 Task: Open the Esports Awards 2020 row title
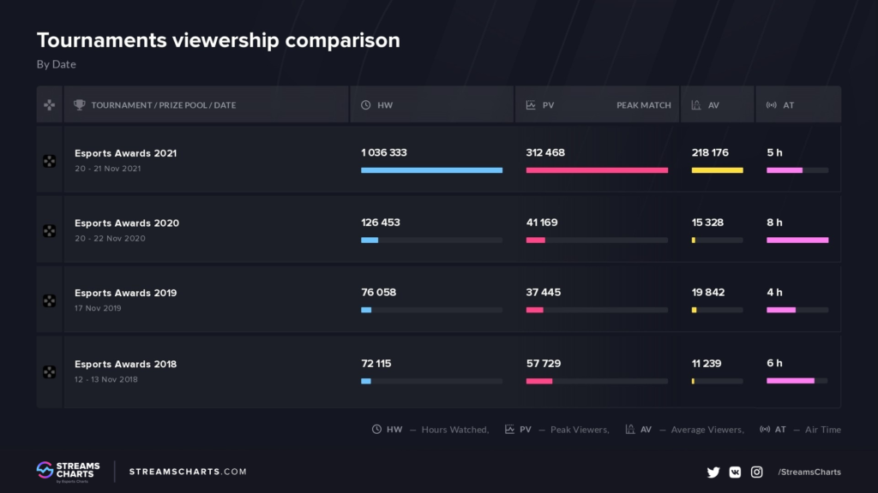pos(127,223)
